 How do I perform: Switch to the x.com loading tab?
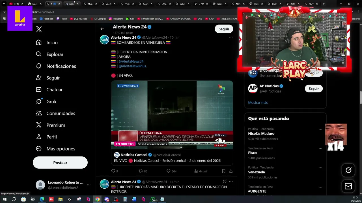pyautogui.click(x=72, y=4)
